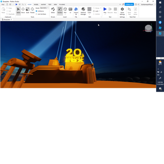Open the quick access toolbar customize arrow
Screen dimensions: 164x164
coord(25,4)
